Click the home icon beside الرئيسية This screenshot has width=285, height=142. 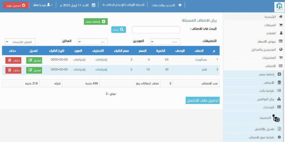point(281,17)
